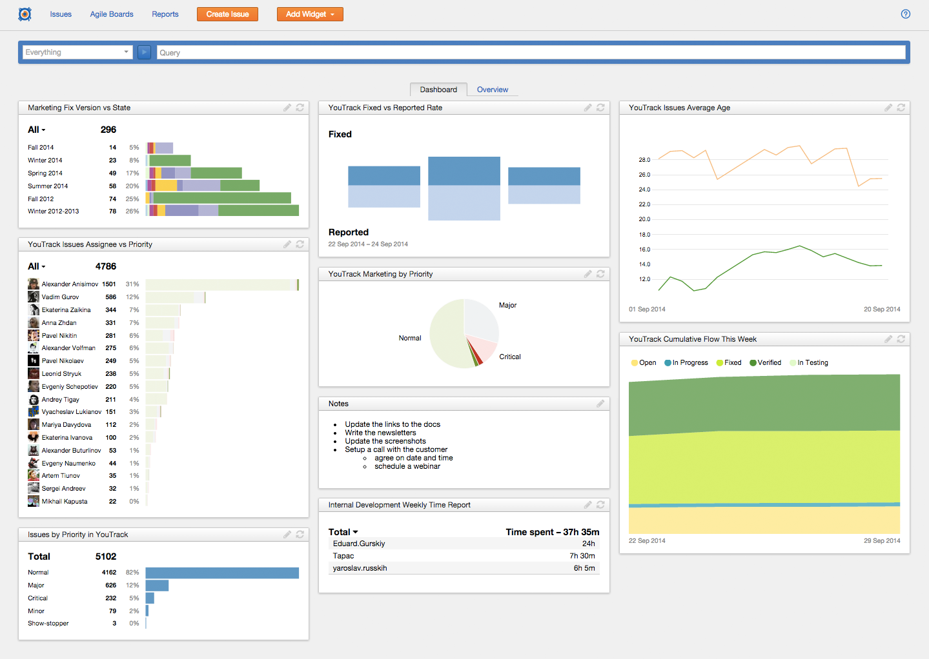Edit the YouTrack Cumulative Flow This Week widget

[x=888, y=339]
